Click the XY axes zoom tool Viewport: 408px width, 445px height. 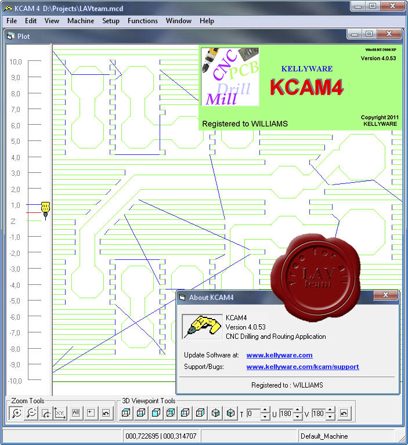click(x=60, y=413)
